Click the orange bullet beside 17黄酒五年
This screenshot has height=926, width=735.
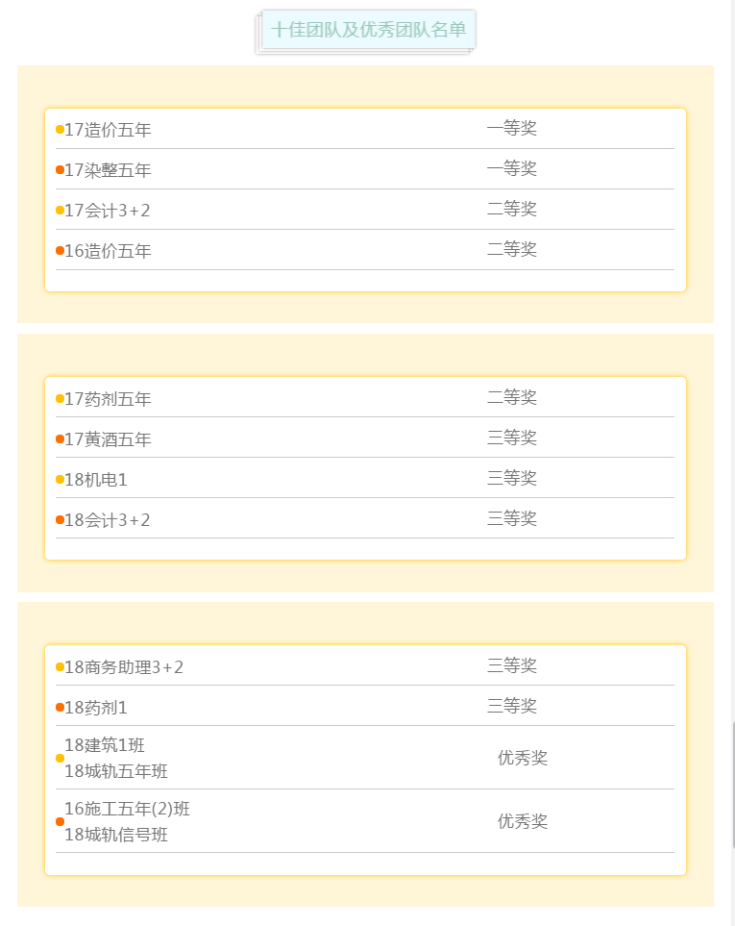pyautogui.click(x=60, y=439)
